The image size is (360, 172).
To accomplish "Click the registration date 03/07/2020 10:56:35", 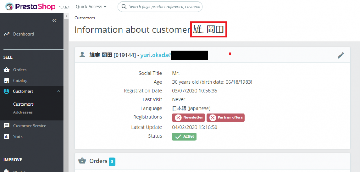I will [x=195, y=91].
